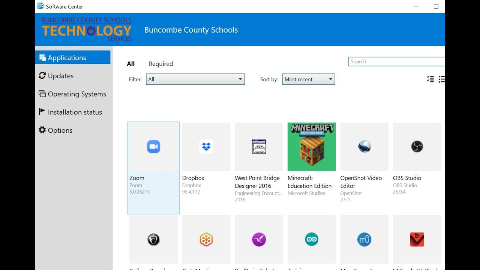Click the Software Center title bar icon
Viewport: 480px width, 270px height.
pos(41,6)
